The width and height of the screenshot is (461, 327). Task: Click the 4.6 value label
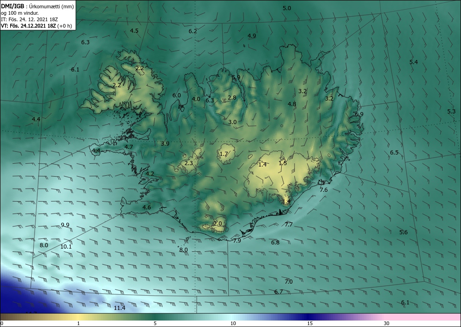pos(147,208)
